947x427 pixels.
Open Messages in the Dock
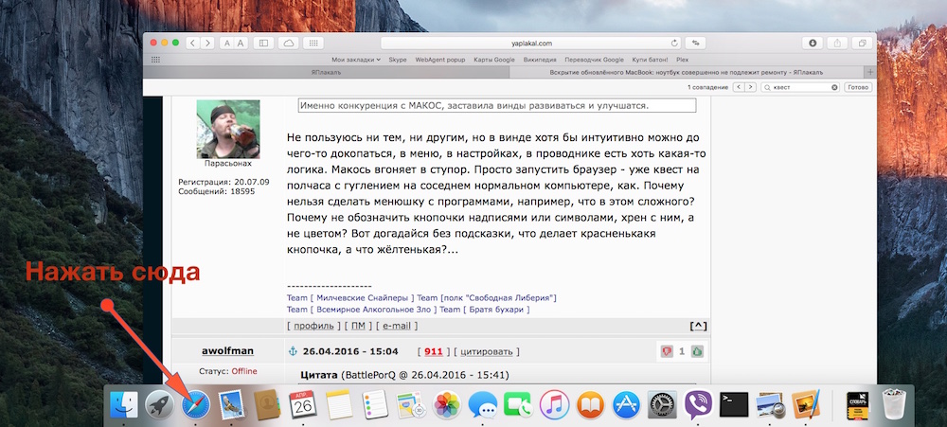pyautogui.click(x=483, y=404)
